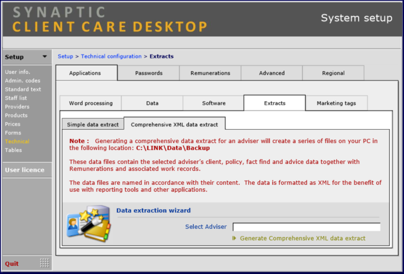
Task: Switch to the Data sub-tab
Action: 152,103
